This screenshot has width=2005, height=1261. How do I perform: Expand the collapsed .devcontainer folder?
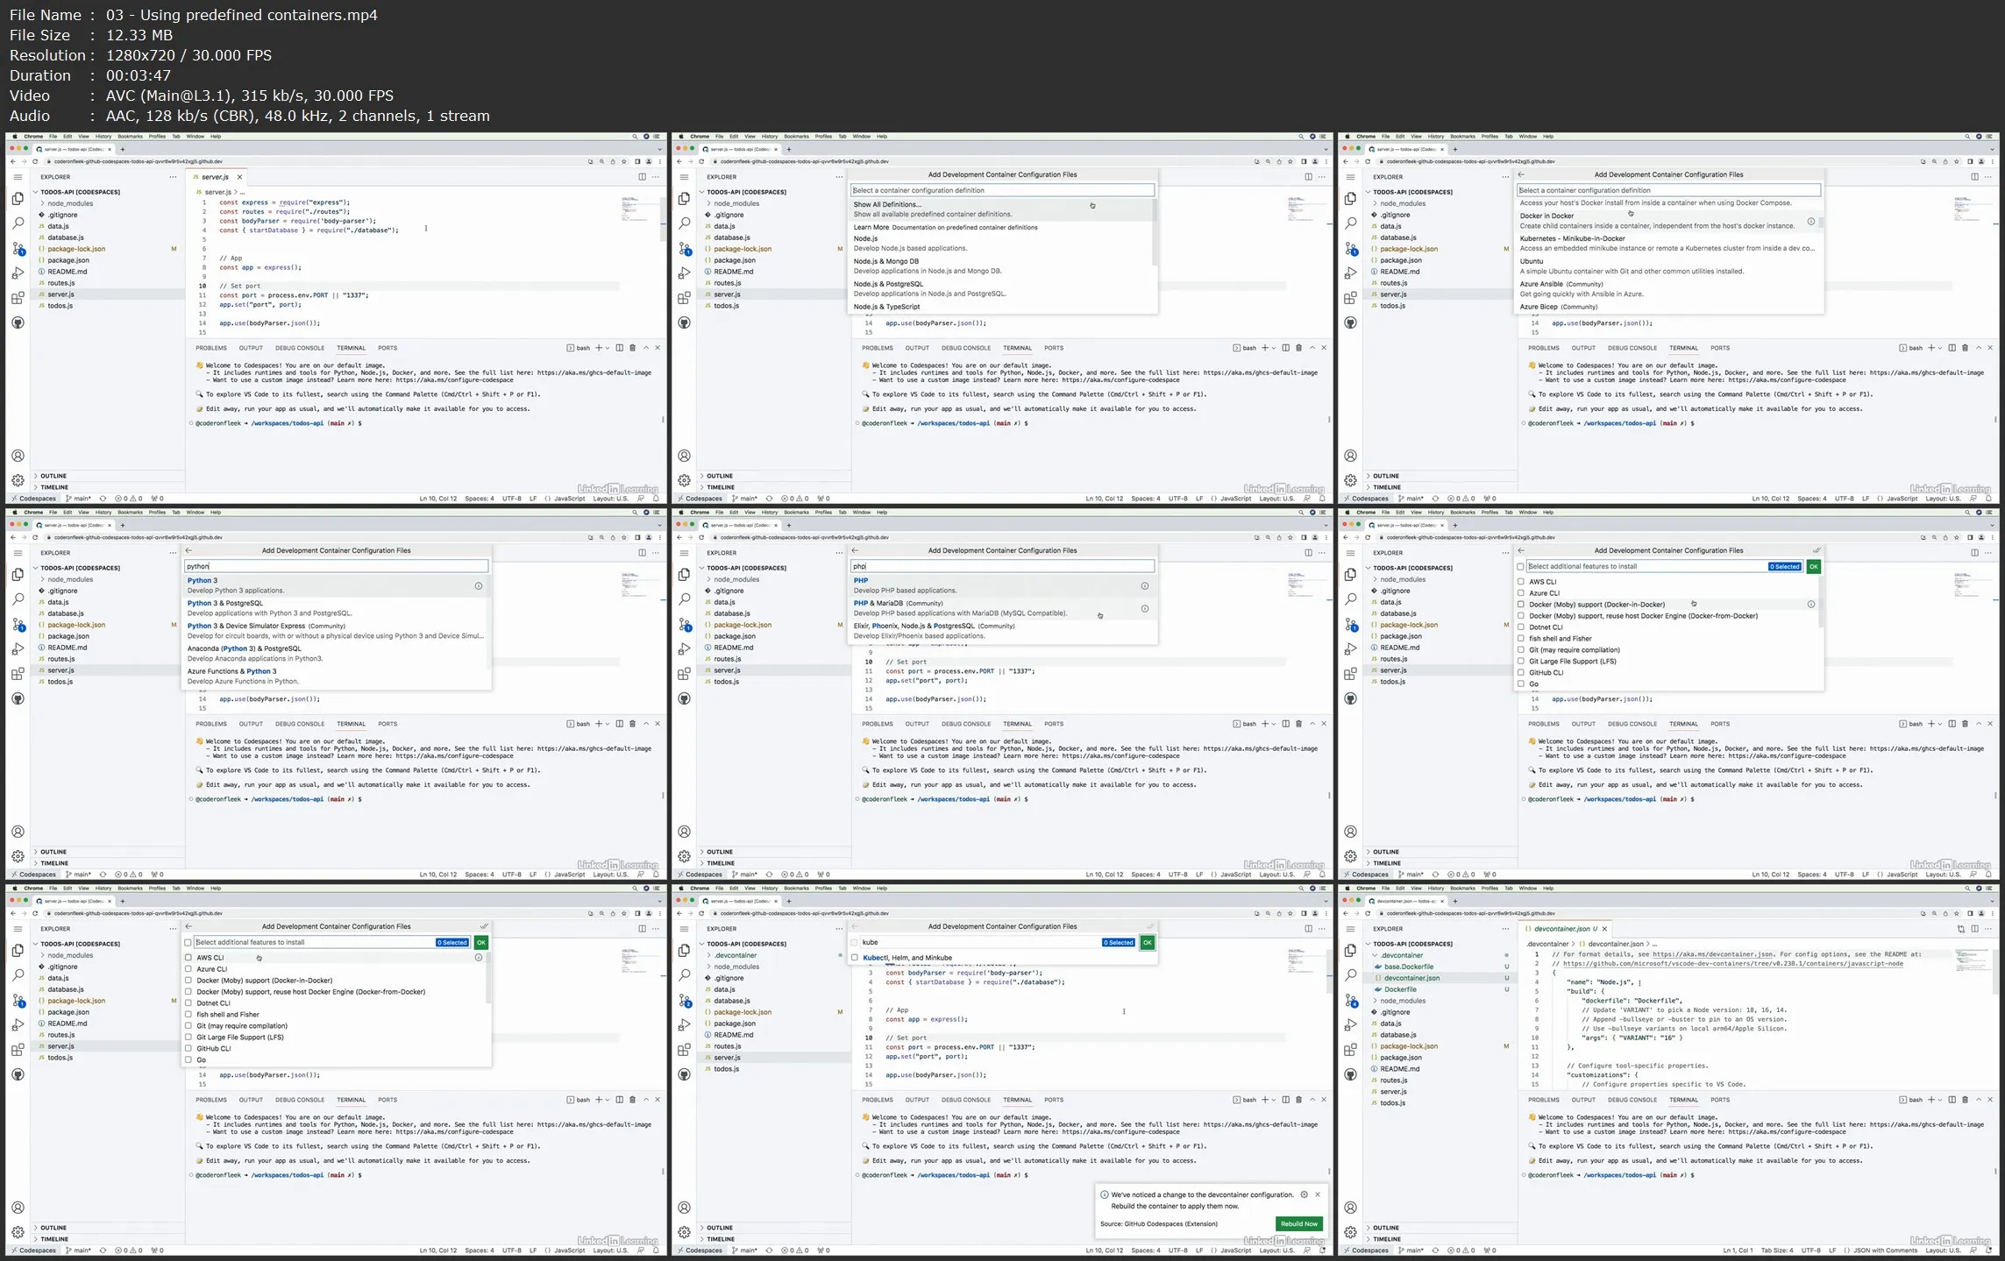click(x=707, y=955)
